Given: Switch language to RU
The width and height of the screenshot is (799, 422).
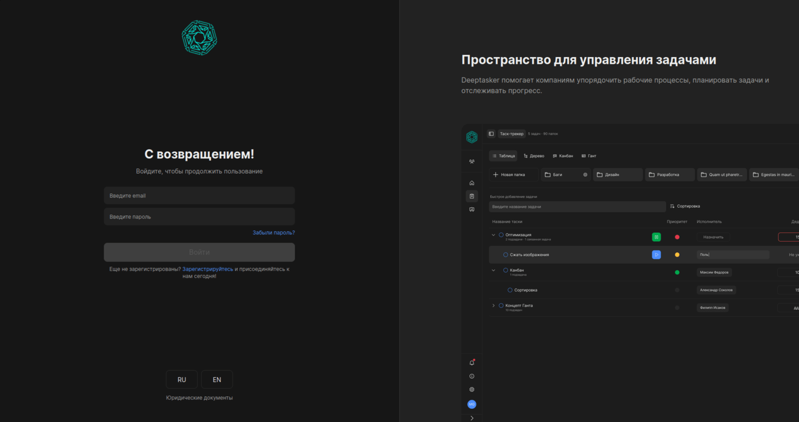Looking at the screenshot, I should (182, 380).
